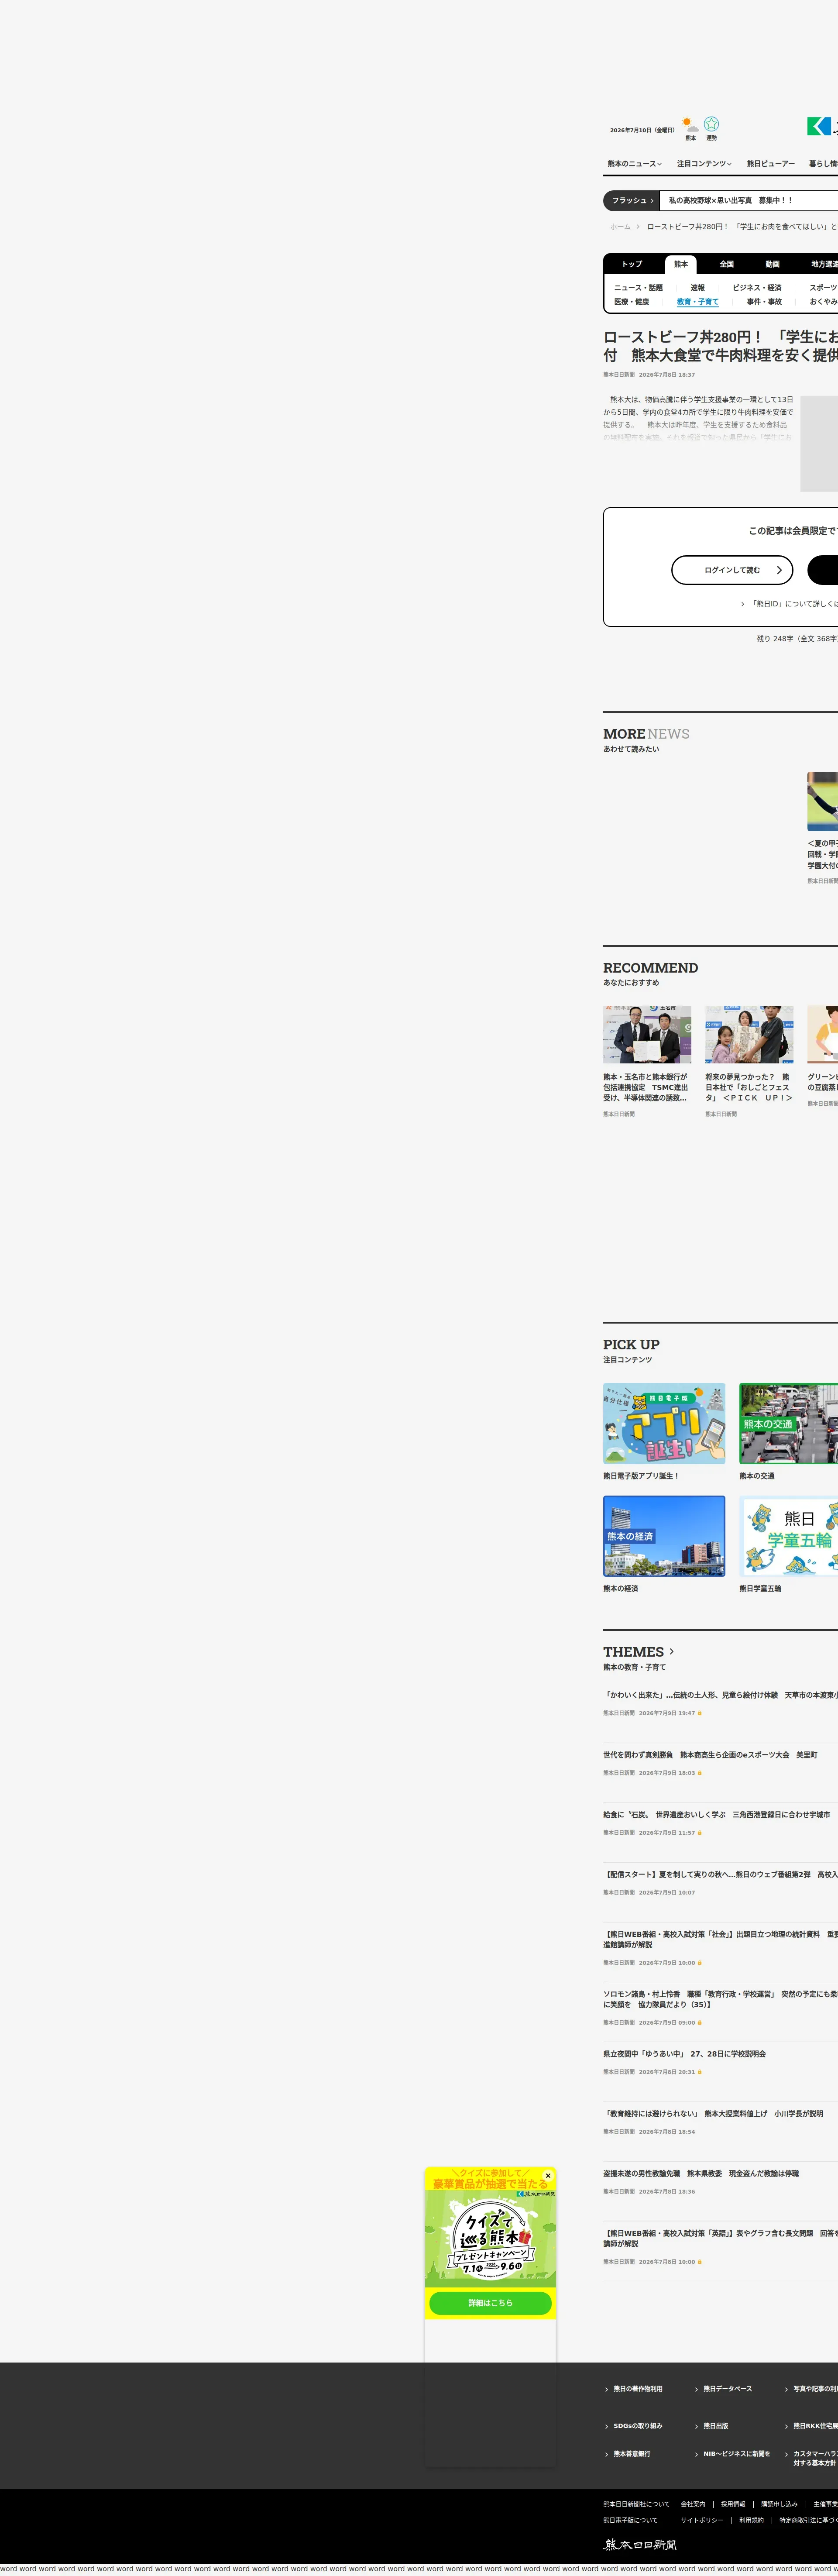The image size is (838, 2576).
Task: Click the arrow in ログインして読む button
Action: (x=779, y=570)
